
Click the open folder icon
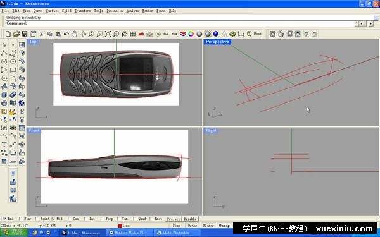click(x=16, y=34)
